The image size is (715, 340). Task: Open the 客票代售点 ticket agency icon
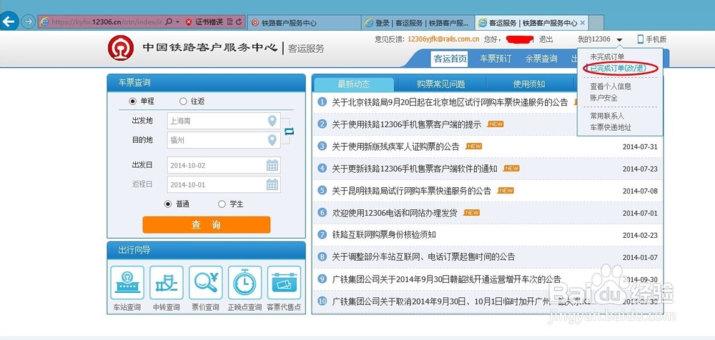[x=284, y=283]
